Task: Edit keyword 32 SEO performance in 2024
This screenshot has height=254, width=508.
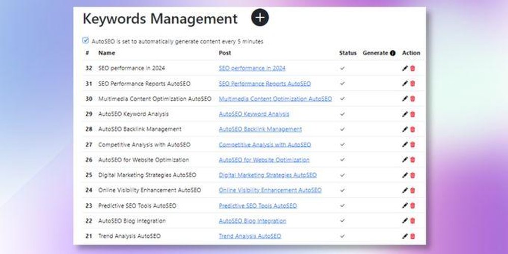Action: (405, 69)
